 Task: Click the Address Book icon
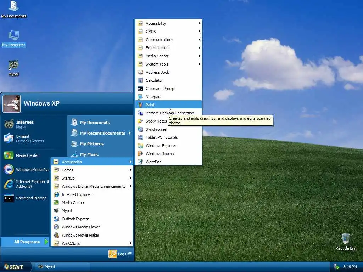pos(140,72)
